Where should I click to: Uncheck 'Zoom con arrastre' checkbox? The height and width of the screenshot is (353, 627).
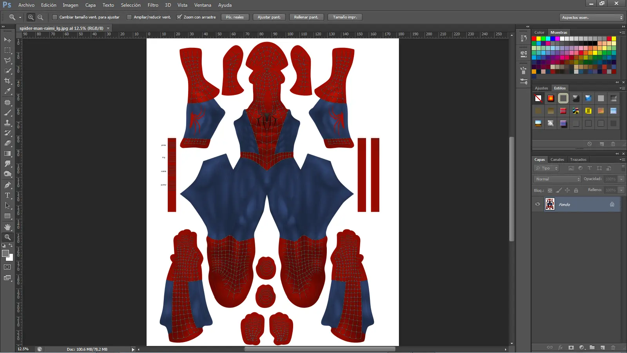pos(179,17)
